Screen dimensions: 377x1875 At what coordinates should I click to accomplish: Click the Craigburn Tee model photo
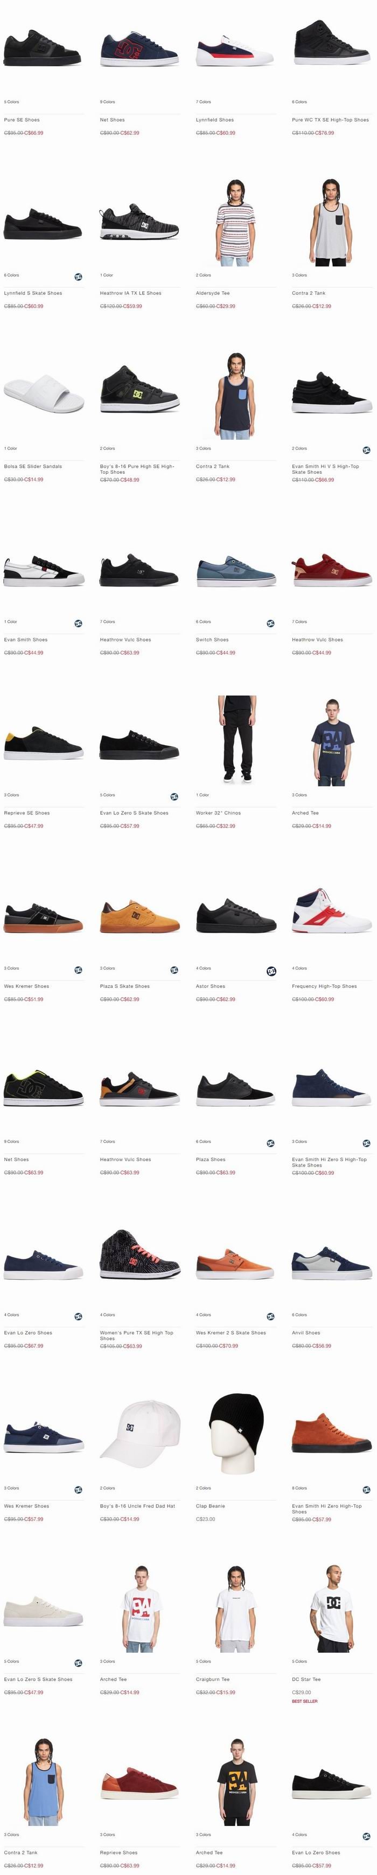(x=235, y=1608)
